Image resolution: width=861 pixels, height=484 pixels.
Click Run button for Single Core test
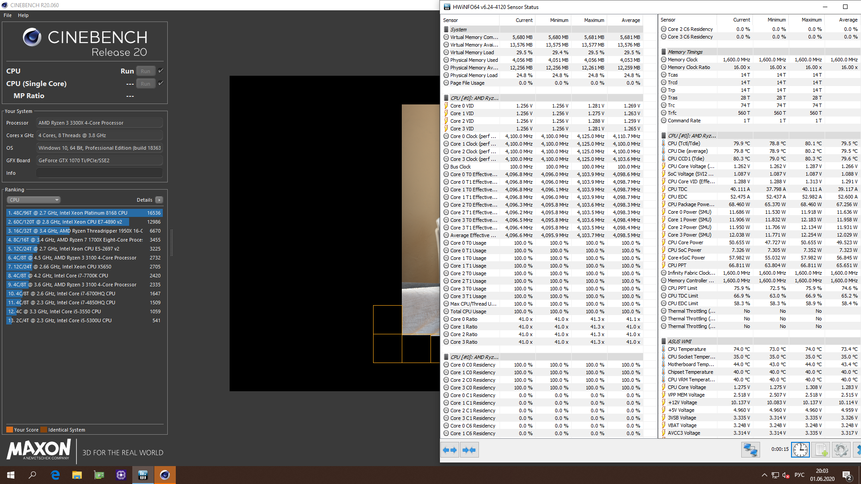[145, 84]
